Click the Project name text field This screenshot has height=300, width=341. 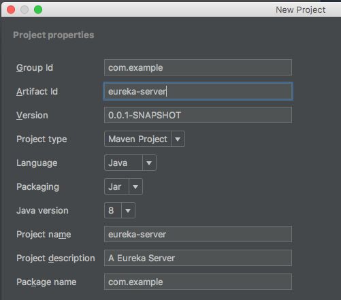[x=198, y=234]
